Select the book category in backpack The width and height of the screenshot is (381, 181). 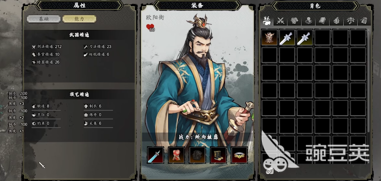(322, 21)
